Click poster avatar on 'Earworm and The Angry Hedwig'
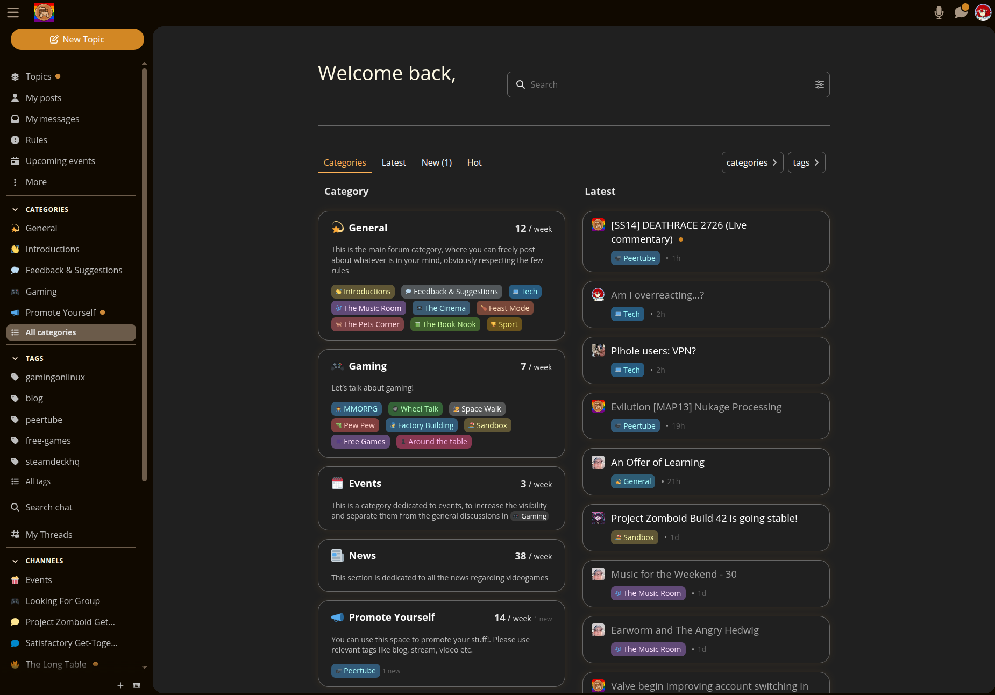Image resolution: width=995 pixels, height=695 pixels. coord(598,630)
